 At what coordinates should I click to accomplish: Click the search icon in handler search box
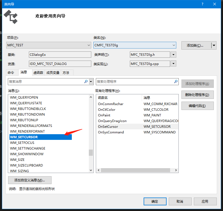(x=176, y=81)
